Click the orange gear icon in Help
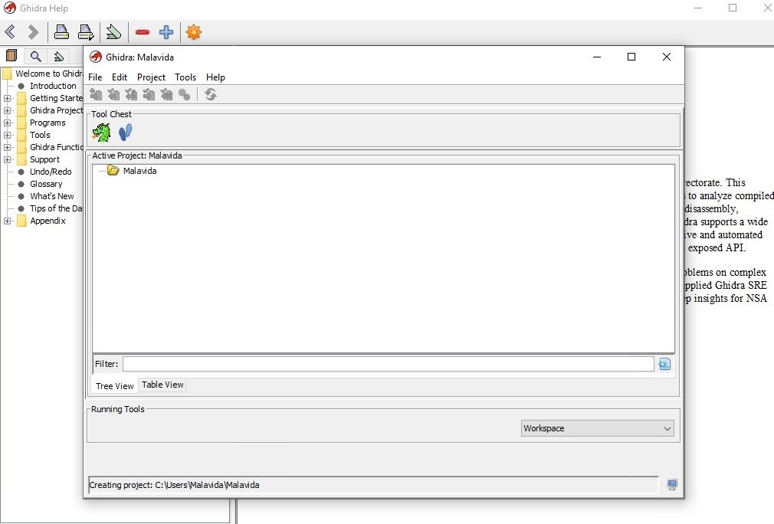 (x=193, y=32)
